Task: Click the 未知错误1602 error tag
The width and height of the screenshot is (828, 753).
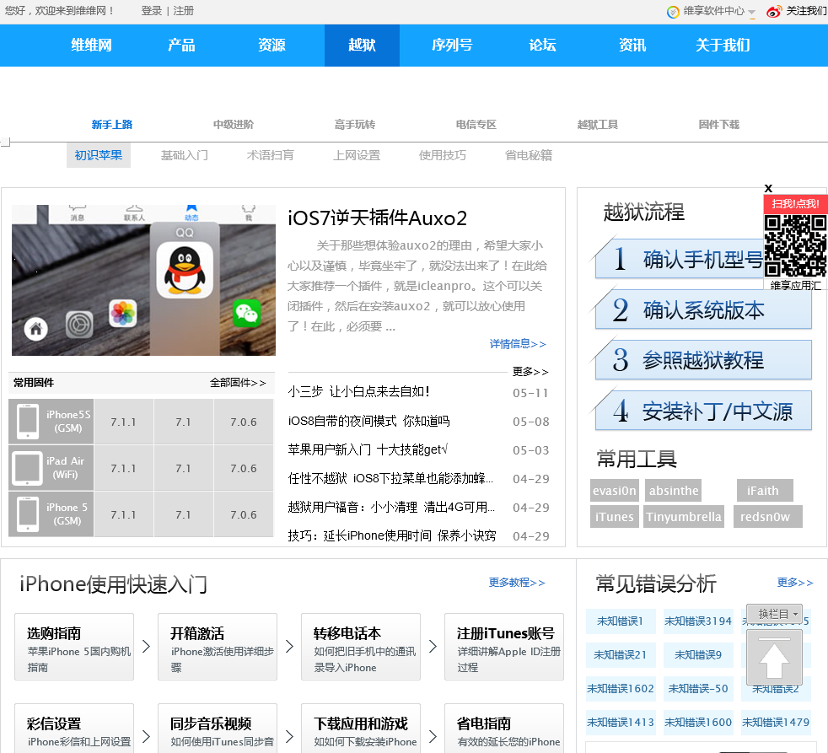Action: pyautogui.click(x=621, y=688)
